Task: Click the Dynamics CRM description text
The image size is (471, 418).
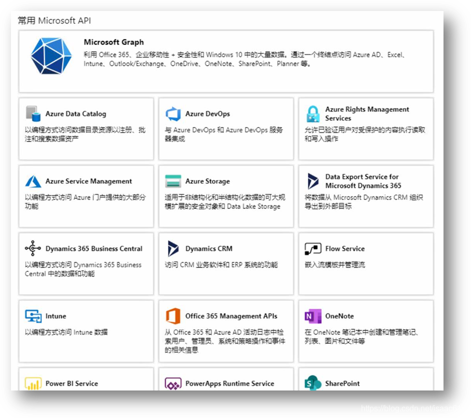Action: coord(221,264)
